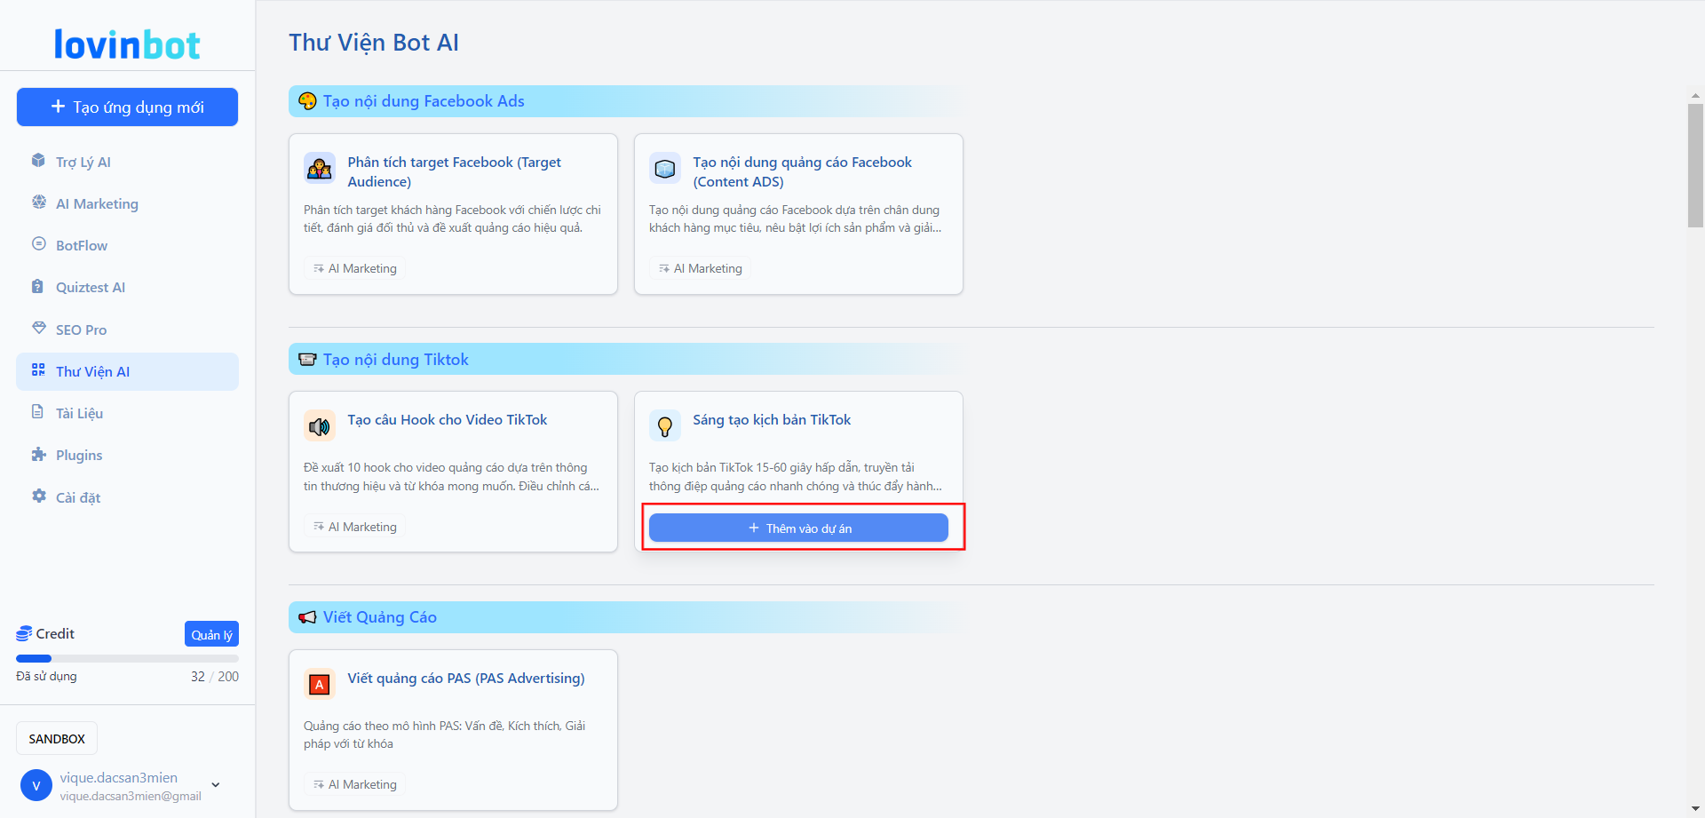Click the red PAS Advertising icon
The width and height of the screenshot is (1705, 818).
319,685
